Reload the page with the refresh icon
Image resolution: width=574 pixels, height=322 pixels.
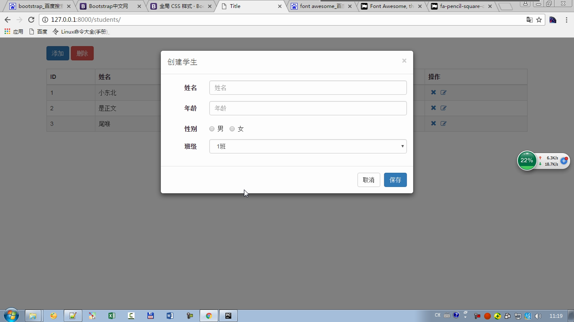point(31,20)
